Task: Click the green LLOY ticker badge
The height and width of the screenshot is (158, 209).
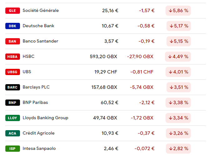Action: 12,118
